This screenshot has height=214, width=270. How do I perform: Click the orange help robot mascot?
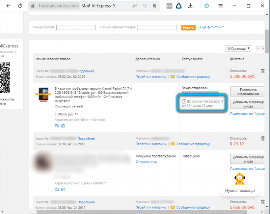[240, 178]
